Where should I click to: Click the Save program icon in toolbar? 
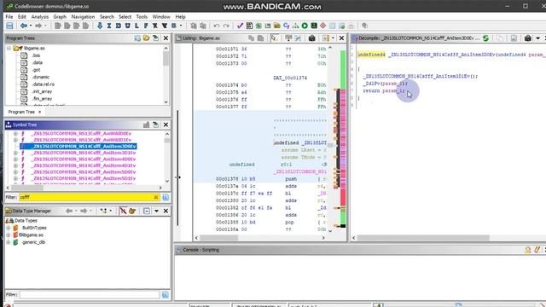coord(9,26)
